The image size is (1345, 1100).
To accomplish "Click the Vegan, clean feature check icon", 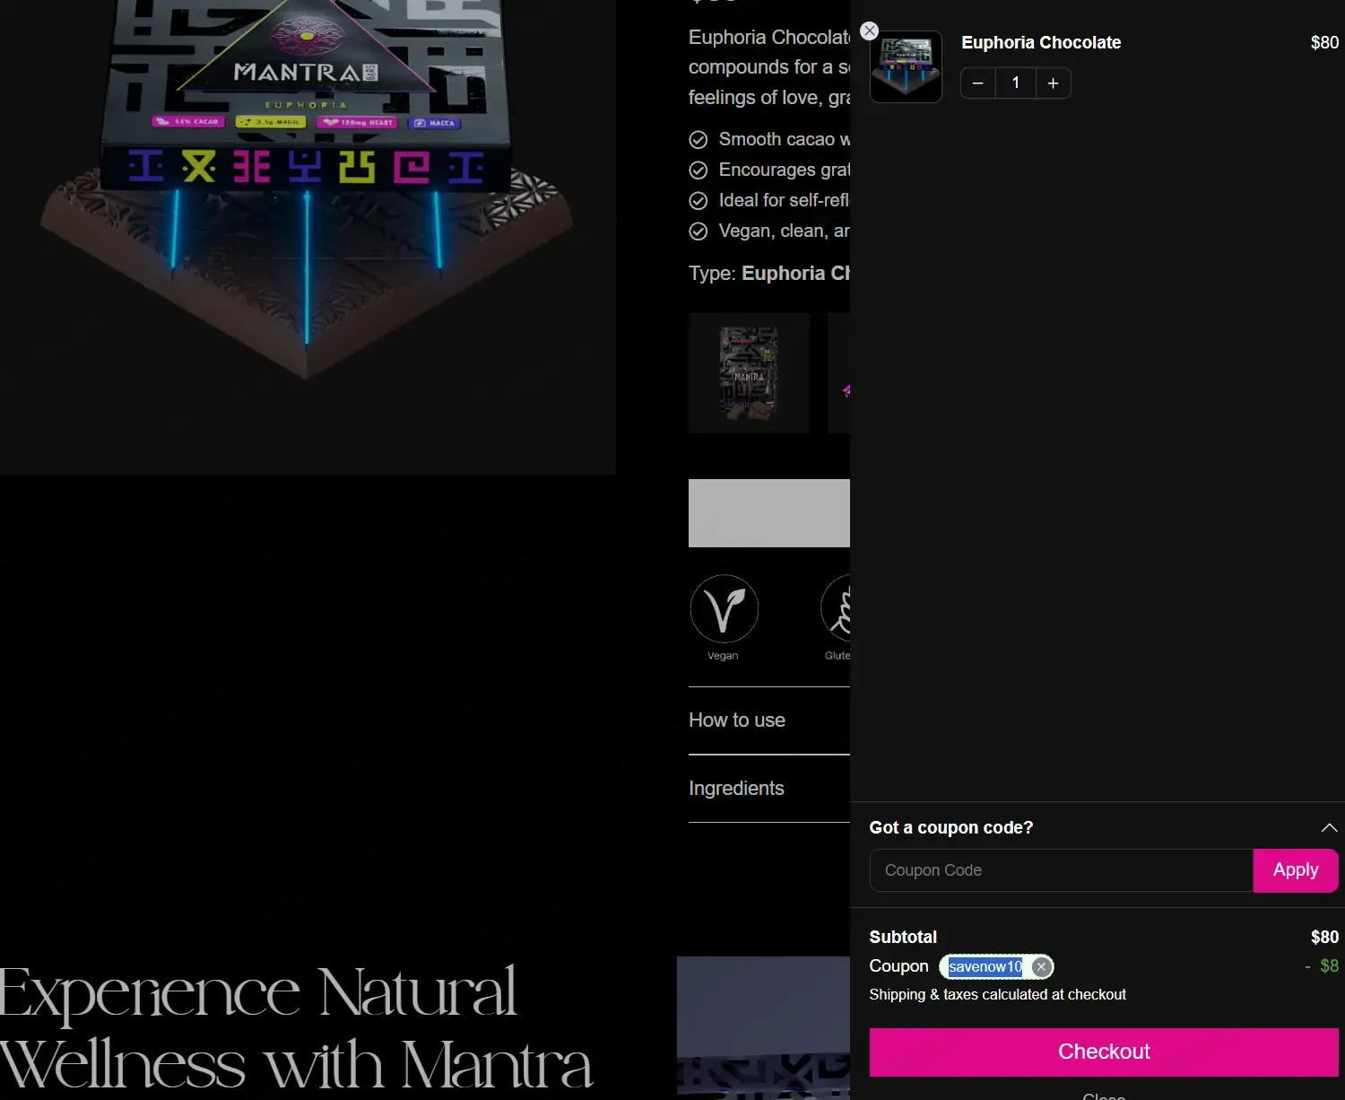I will click(x=699, y=231).
